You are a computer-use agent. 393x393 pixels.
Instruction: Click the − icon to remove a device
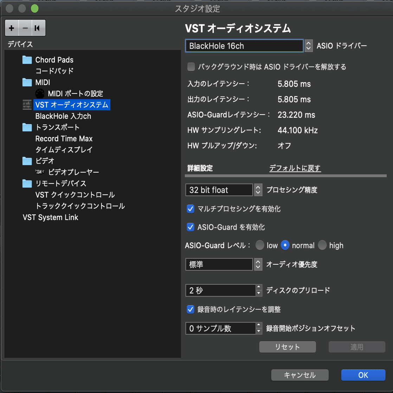pos(25,28)
